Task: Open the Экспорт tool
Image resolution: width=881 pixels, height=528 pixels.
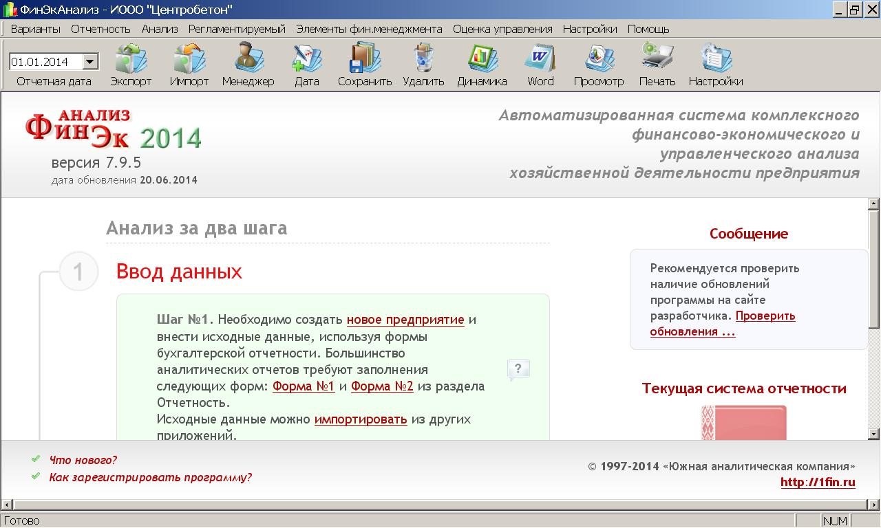Action: [x=130, y=62]
